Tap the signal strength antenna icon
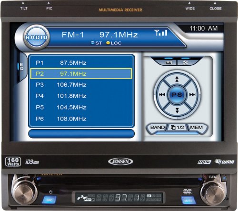 click(161, 33)
